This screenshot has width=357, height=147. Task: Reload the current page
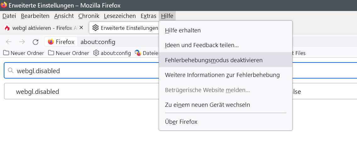[36, 42]
